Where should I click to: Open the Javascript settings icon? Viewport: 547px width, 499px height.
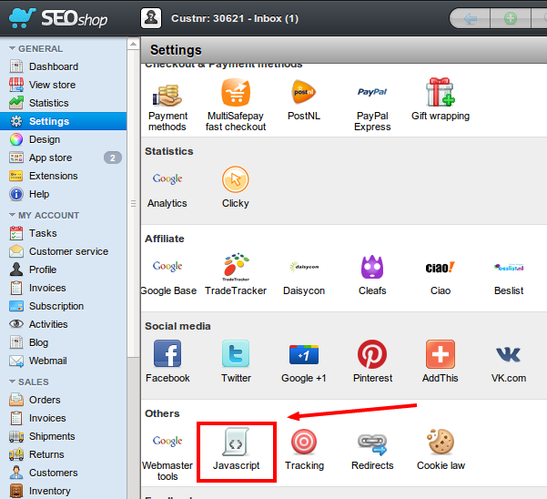(236, 443)
